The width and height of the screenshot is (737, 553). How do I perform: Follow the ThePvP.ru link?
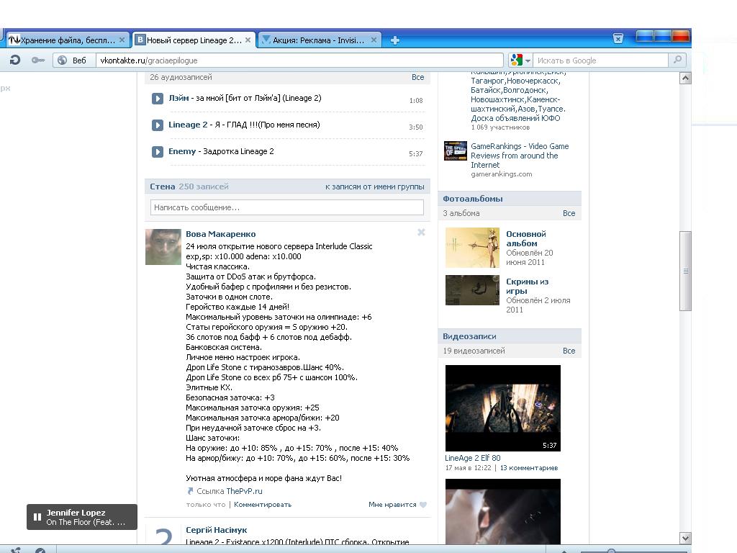coord(244,491)
